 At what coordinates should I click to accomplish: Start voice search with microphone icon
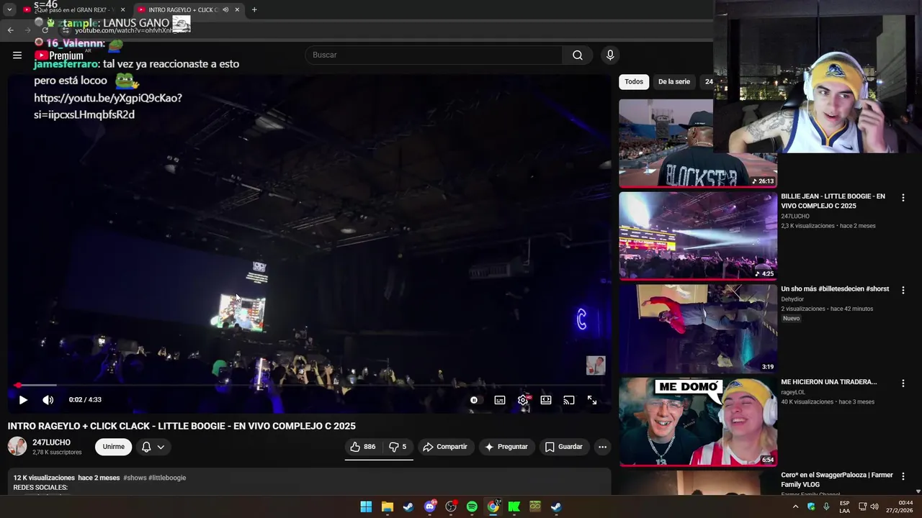click(610, 55)
